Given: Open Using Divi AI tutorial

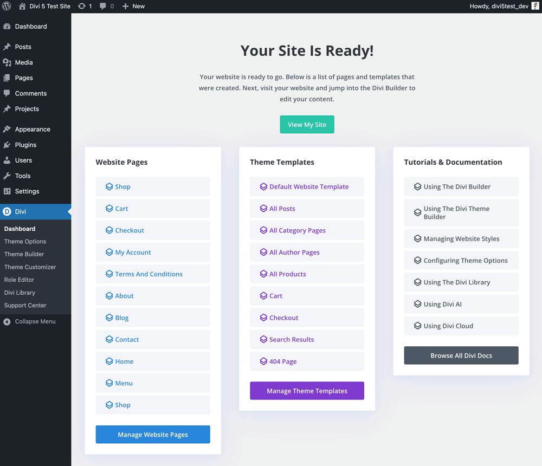Looking at the screenshot, I should pos(461,304).
